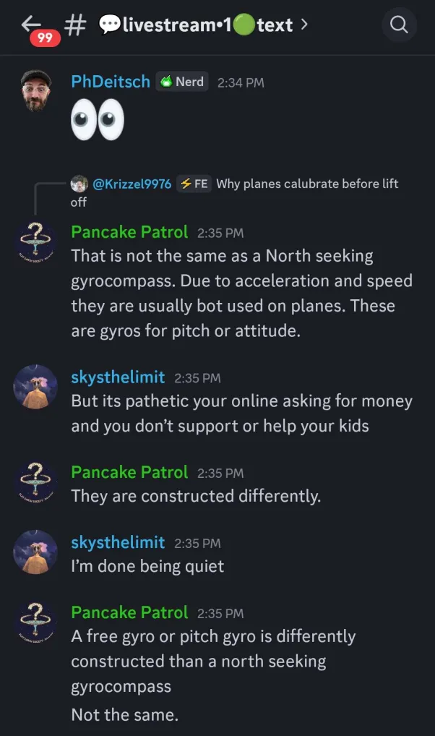Screen dimensions: 435x736
Task: Jump to replied message 'Why planes calubrate'
Action: [x=307, y=184]
